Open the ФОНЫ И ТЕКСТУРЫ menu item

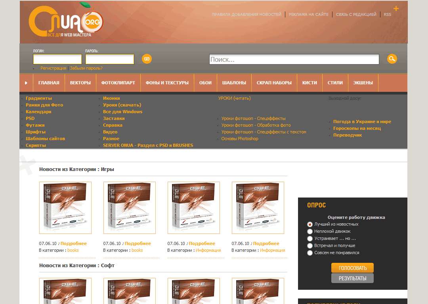click(167, 83)
